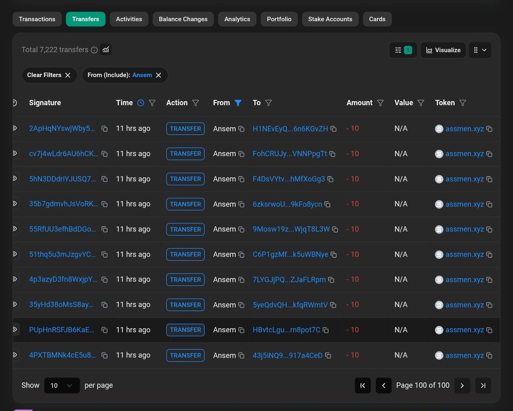Copy recipient address 6zksrwoU...9kFo8ycn
513x411 pixels.
[327, 205]
